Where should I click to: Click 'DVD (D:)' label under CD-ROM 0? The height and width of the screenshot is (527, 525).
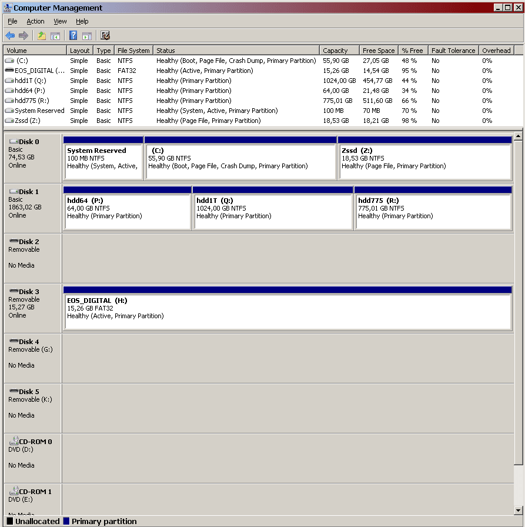(21, 449)
